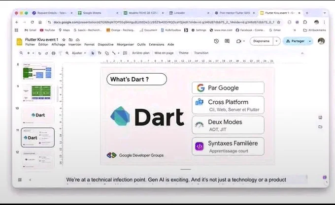
Task: Open the Google account avatar in Slides
Action: point(321,41)
